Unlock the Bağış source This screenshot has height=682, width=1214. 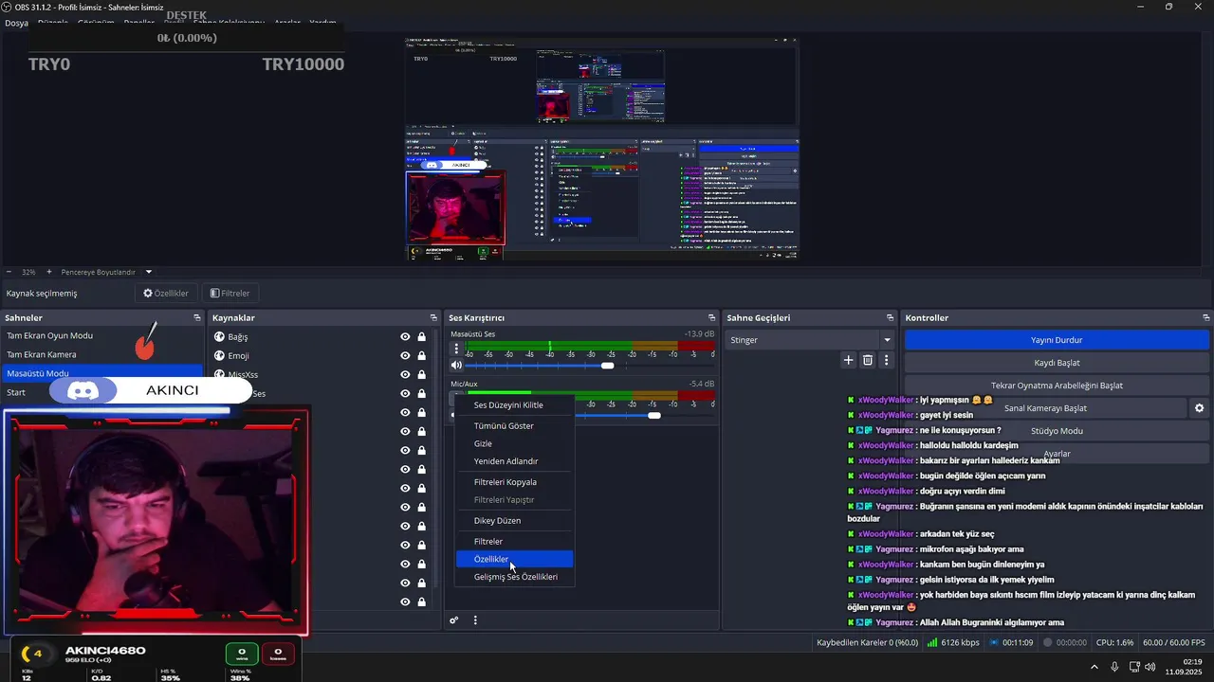click(x=421, y=337)
